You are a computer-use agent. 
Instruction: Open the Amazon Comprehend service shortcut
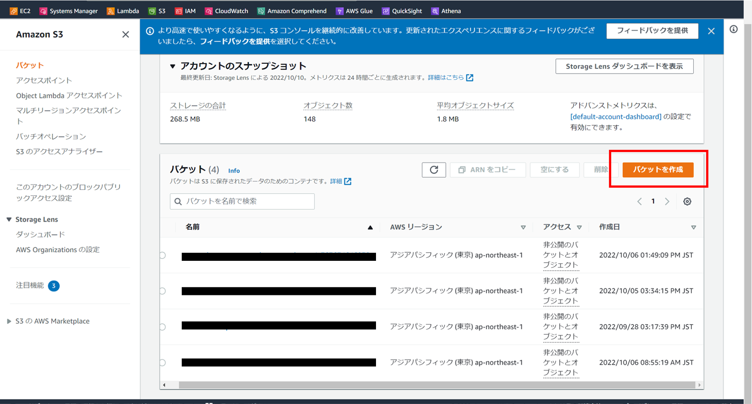[x=292, y=11]
